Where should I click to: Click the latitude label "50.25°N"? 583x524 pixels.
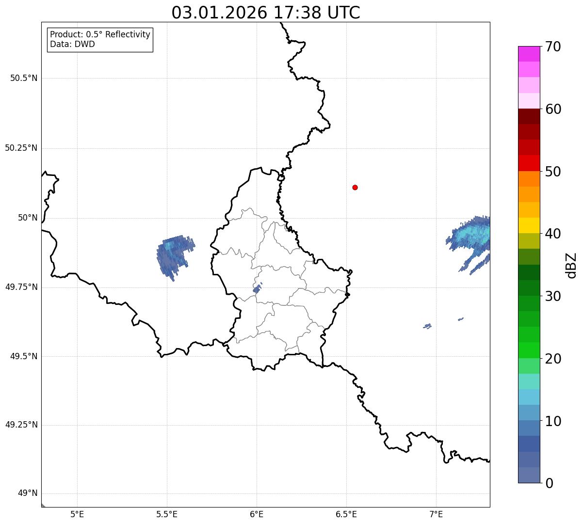click(21, 148)
